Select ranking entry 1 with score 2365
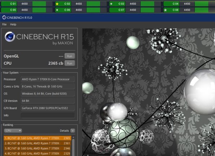Image resolution: width=215 pixels, height=156 pixels. pos(38,138)
